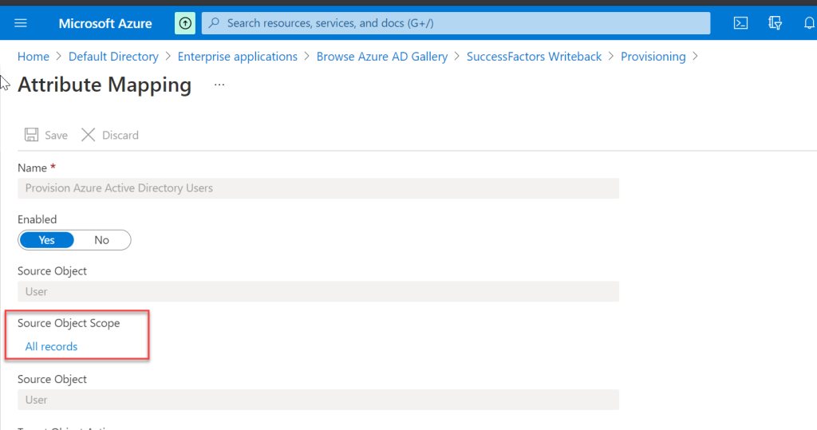Click the Name field with Provision Azure text
Screen dimensions: 817x430
click(x=318, y=188)
